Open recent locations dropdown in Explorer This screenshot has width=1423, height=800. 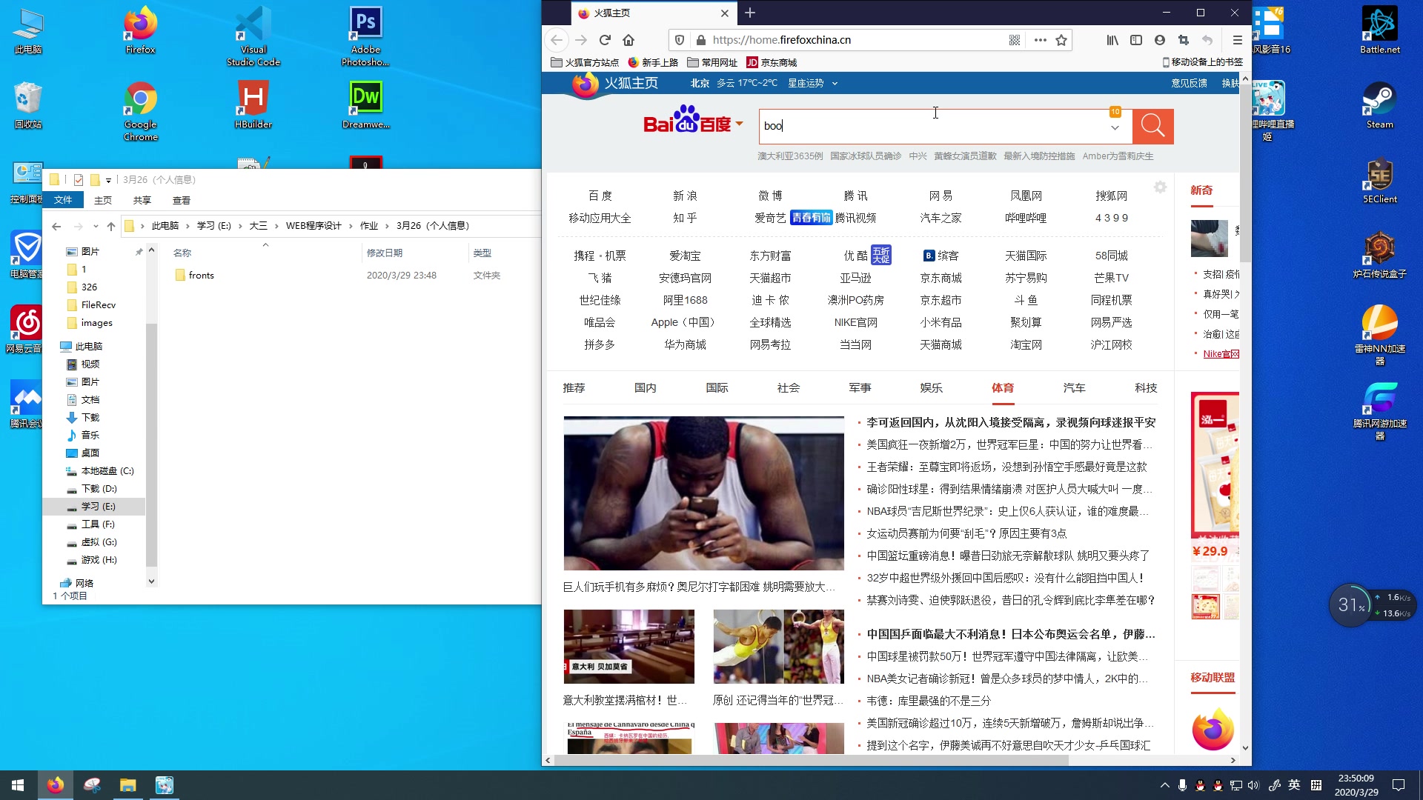coord(96,226)
